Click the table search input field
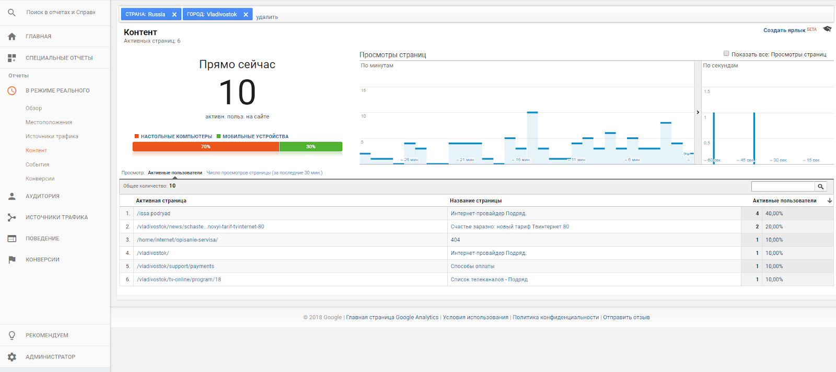Image resolution: width=836 pixels, height=372 pixels. click(783, 187)
